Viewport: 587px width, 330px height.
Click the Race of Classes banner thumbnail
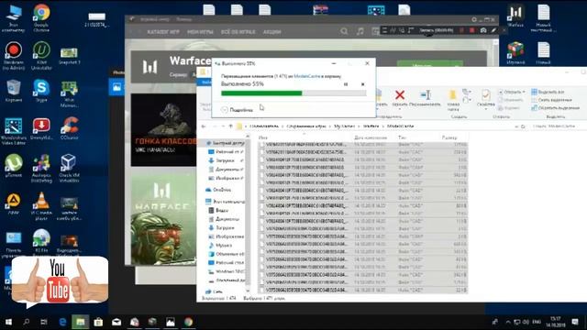(x=163, y=129)
